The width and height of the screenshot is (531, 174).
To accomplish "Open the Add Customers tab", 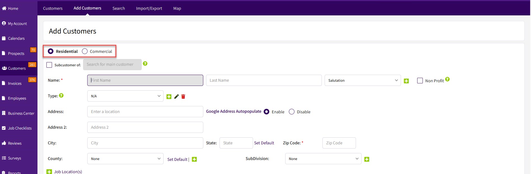I will coord(88,8).
